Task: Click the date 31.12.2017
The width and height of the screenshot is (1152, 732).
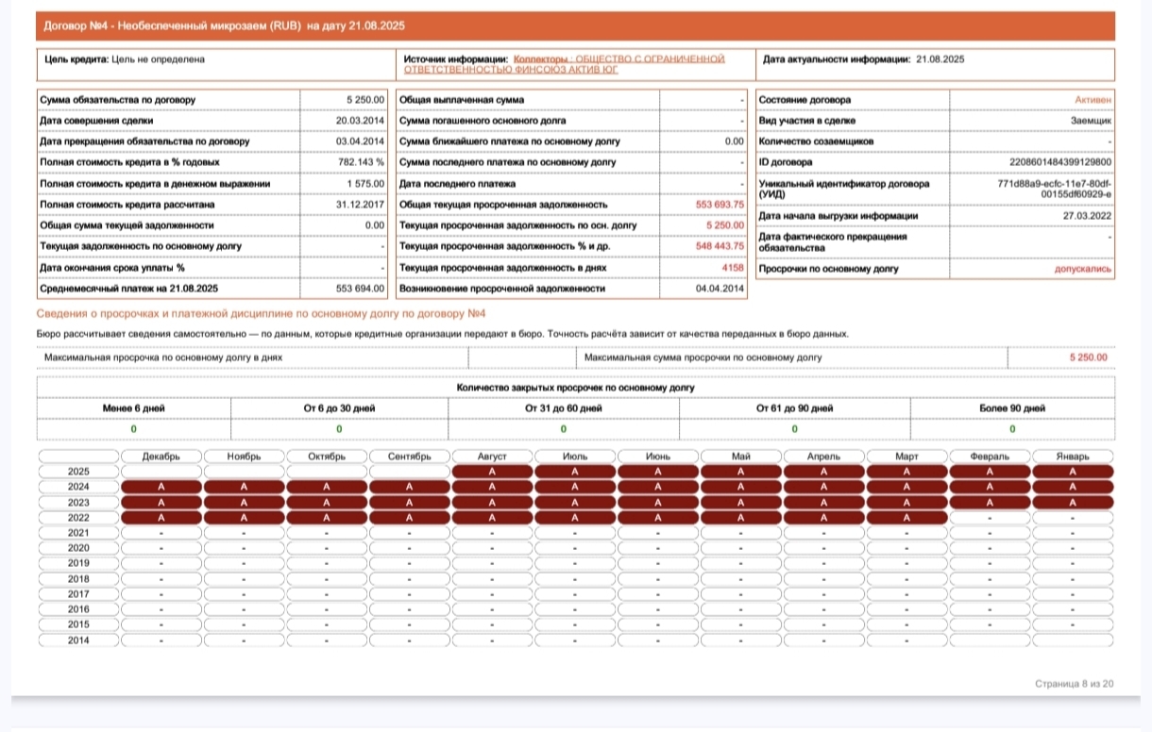Action: click(x=361, y=204)
